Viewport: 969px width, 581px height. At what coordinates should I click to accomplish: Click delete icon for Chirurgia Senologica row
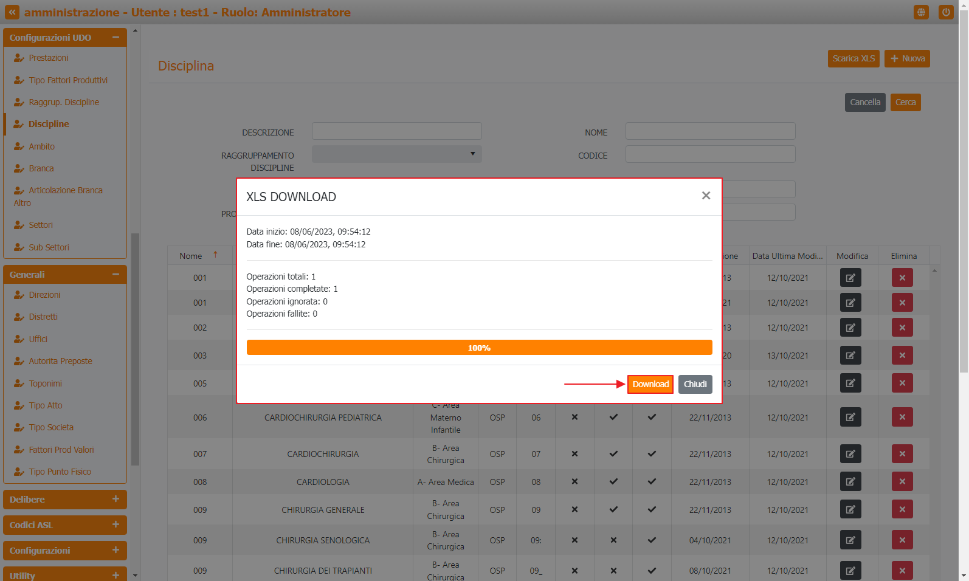(x=902, y=540)
